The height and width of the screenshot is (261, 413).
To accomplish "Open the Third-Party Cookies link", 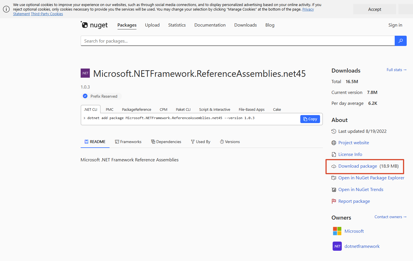I will click(x=47, y=14).
